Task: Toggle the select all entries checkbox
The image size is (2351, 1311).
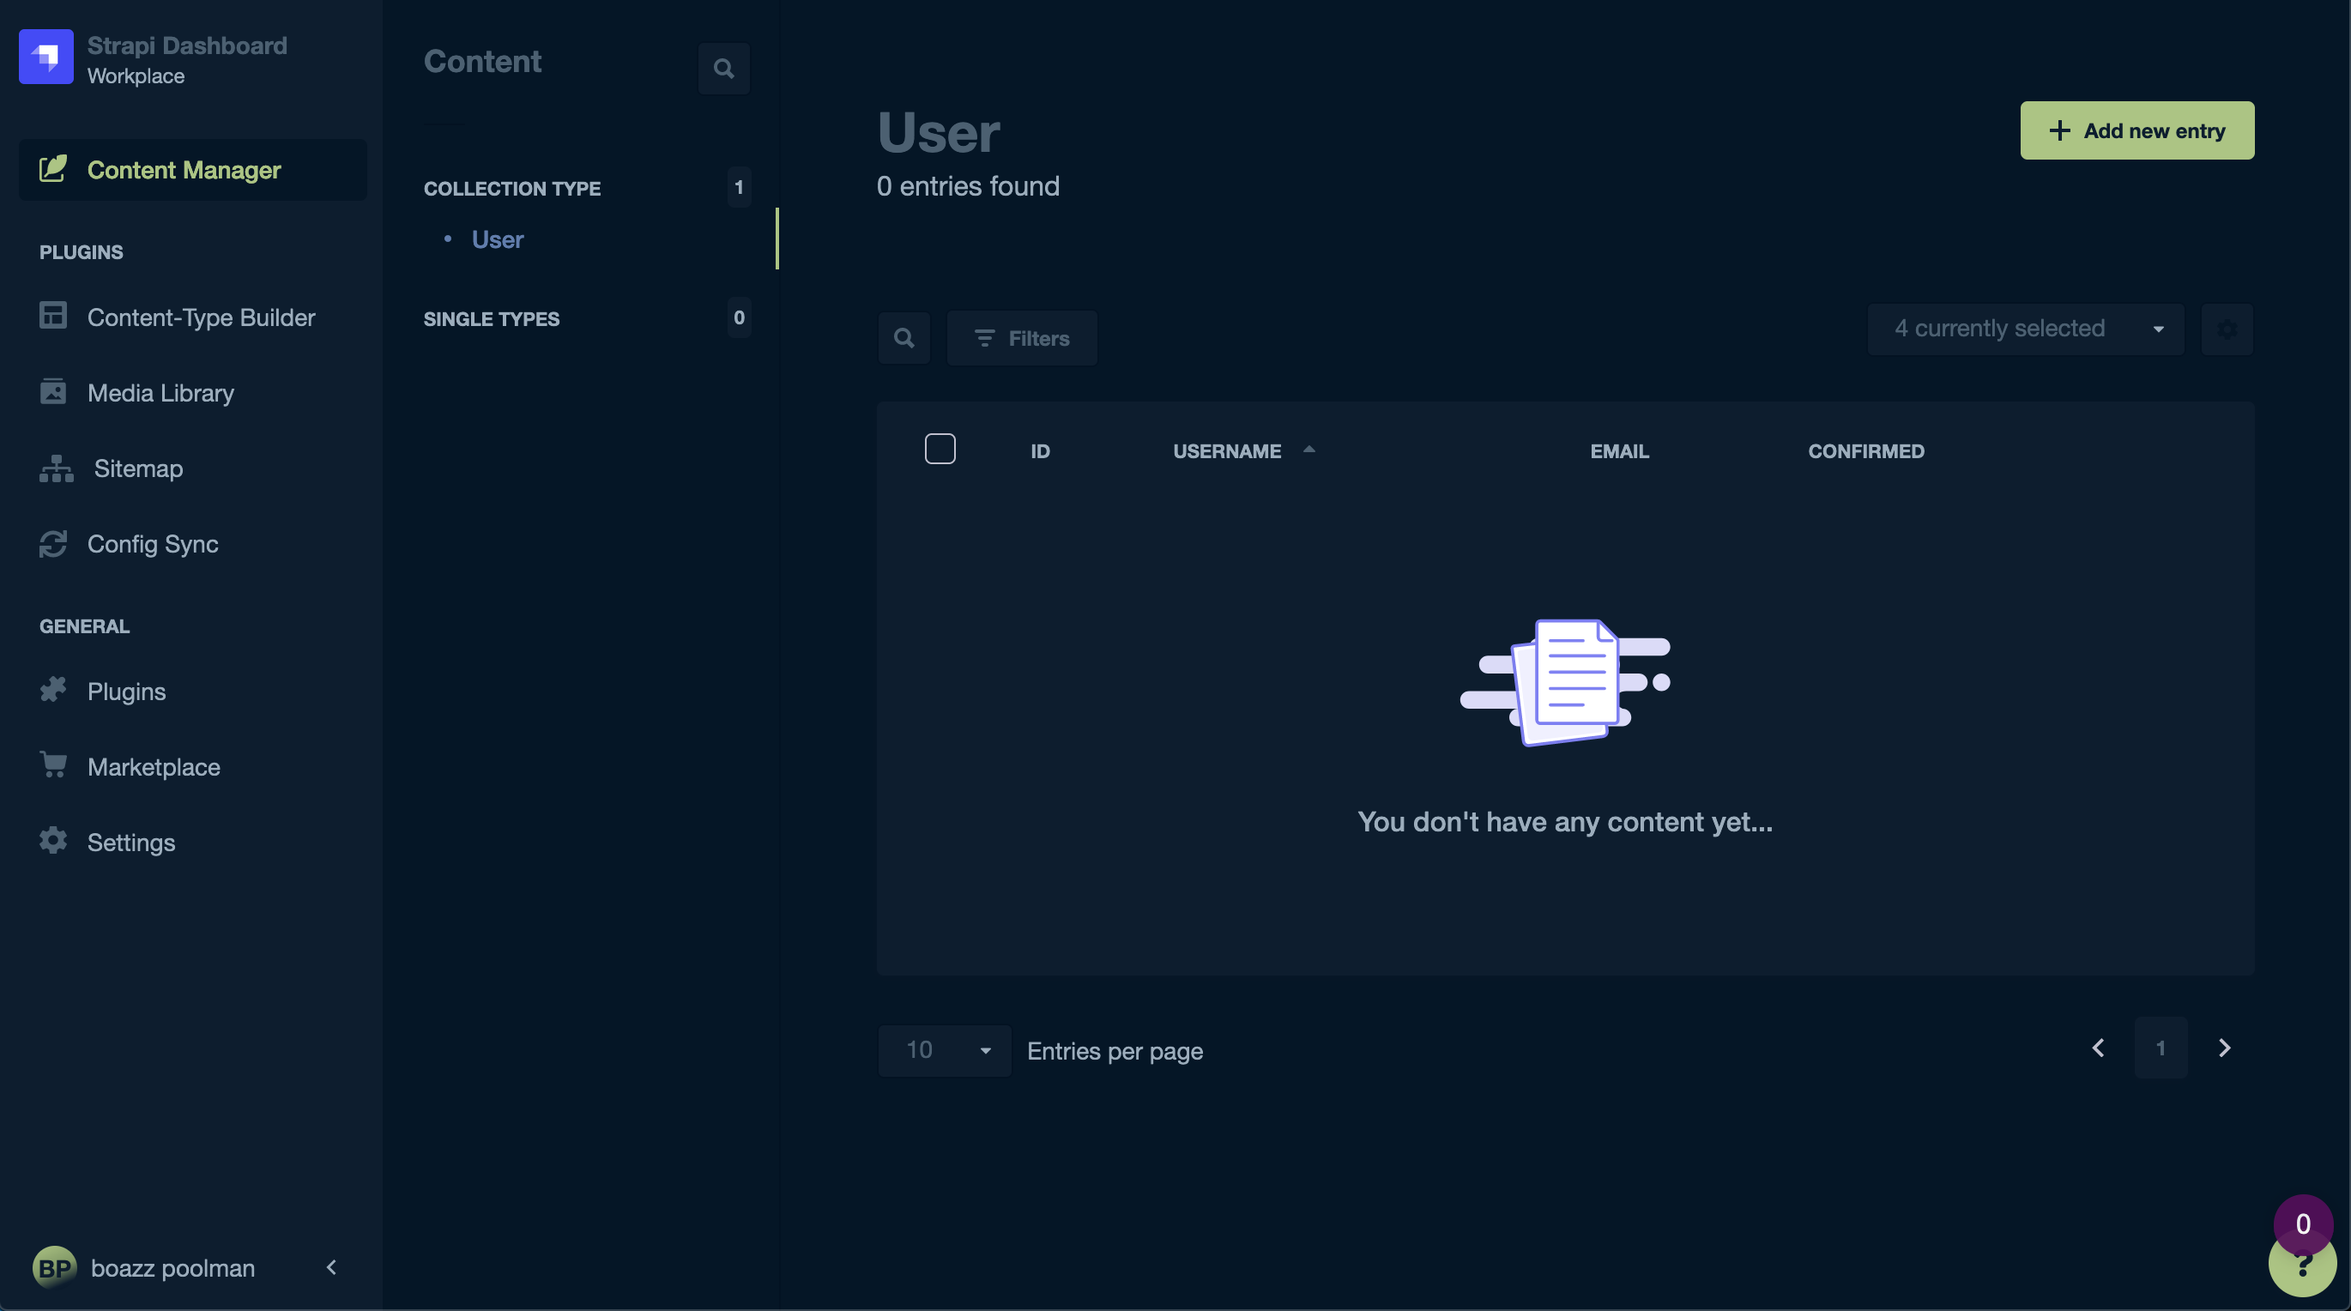Action: point(940,449)
